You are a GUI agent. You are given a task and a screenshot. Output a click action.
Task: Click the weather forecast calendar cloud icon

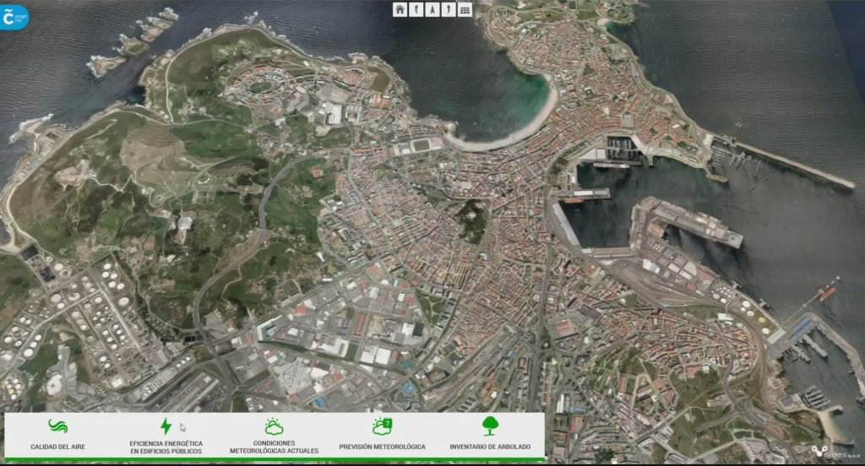pyautogui.click(x=382, y=426)
